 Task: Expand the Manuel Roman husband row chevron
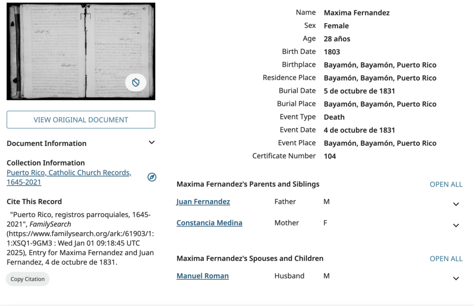point(456,278)
